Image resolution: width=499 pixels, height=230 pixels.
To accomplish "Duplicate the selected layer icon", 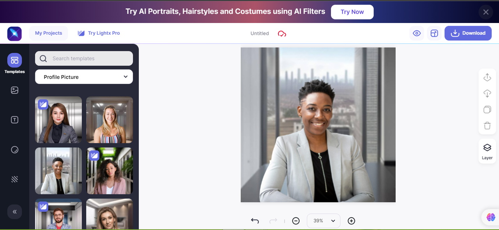I will [x=487, y=110].
